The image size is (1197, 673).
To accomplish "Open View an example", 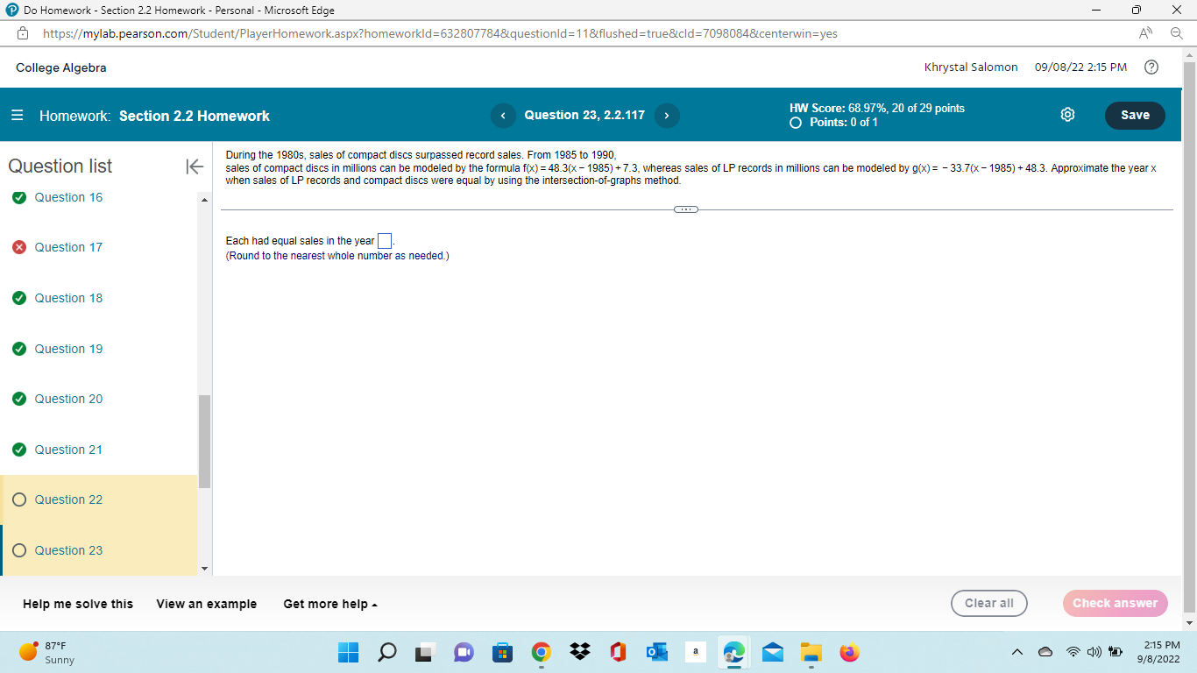I will [x=206, y=604].
